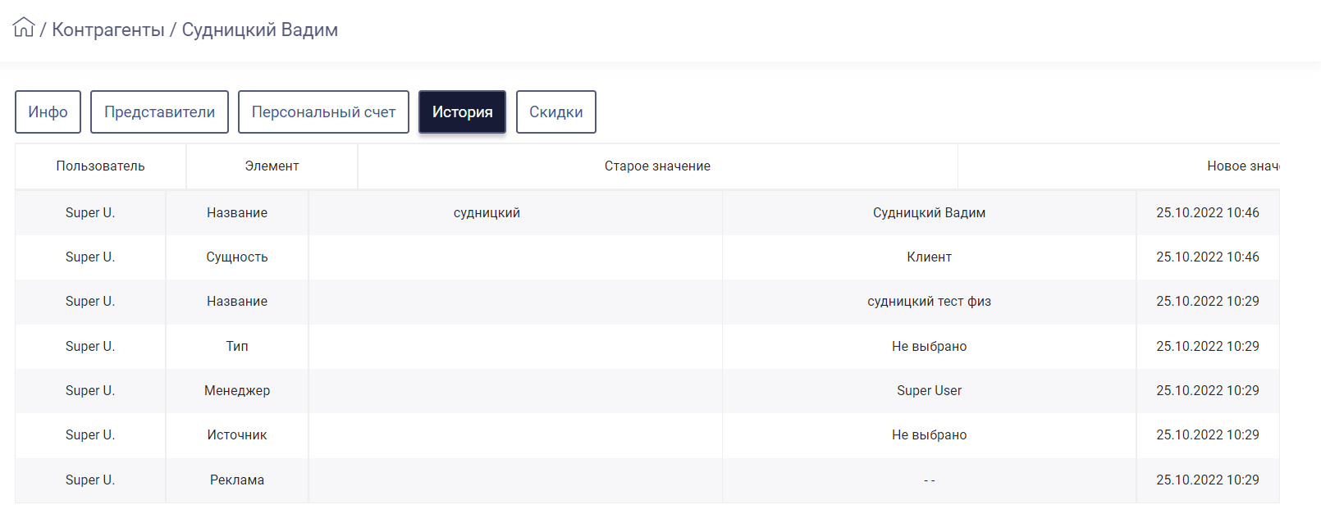Click Название cell dated 10:29

[237, 301]
